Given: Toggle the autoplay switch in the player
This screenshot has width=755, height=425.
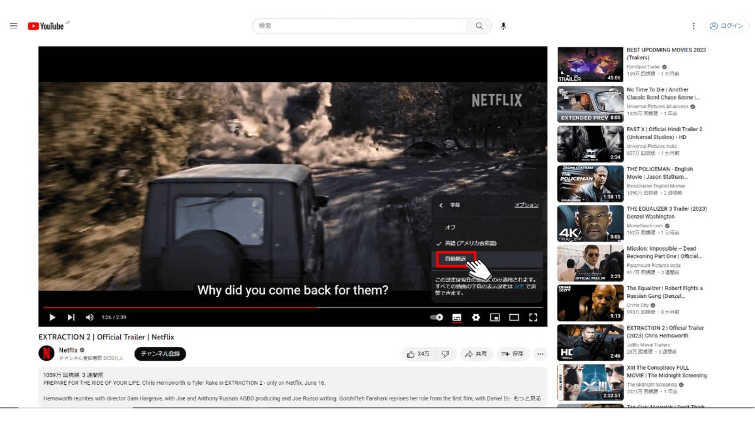Looking at the screenshot, I should 437,317.
